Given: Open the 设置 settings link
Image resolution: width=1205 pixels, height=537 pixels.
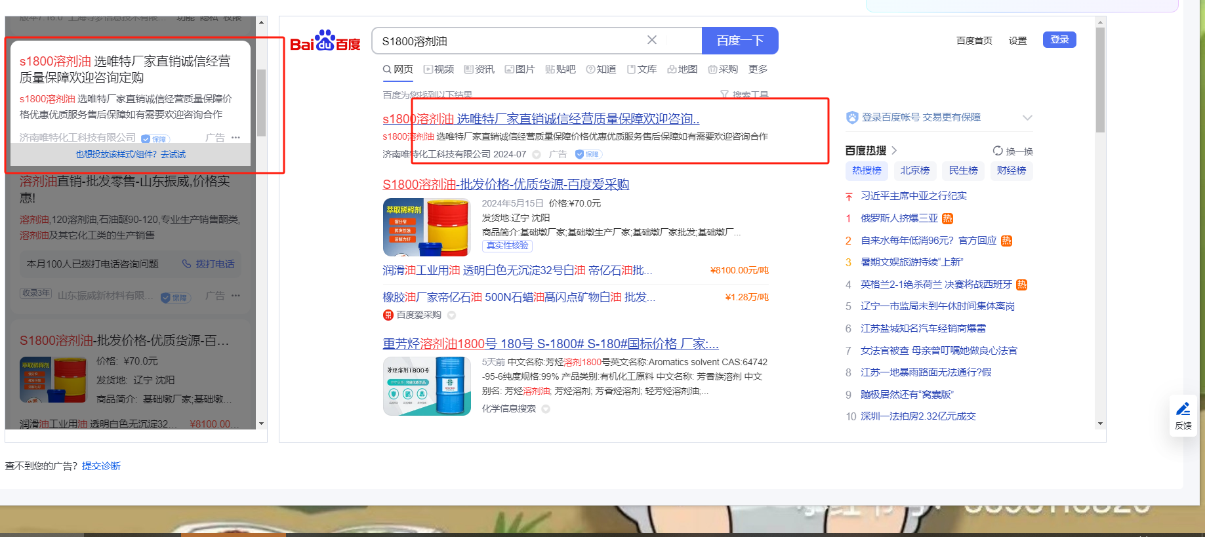Looking at the screenshot, I should coord(1018,41).
